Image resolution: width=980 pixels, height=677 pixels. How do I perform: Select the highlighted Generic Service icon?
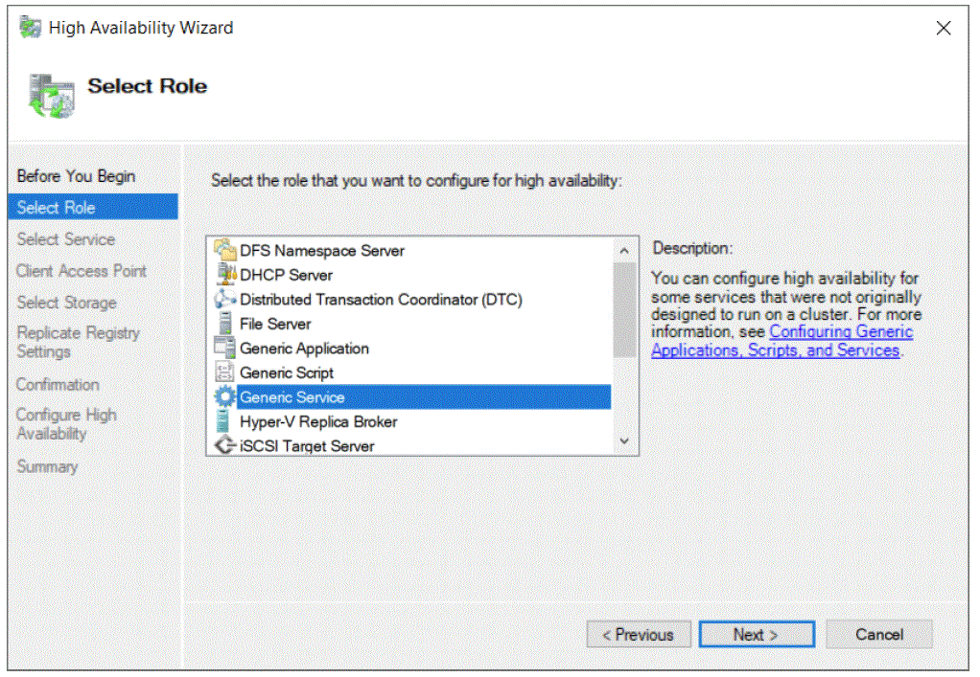coord(223,396)
